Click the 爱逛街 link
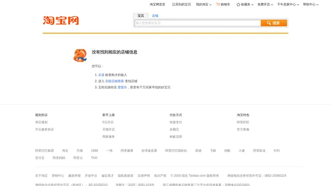The height and width of the screenshot is (186, 331). pos(122,87)
